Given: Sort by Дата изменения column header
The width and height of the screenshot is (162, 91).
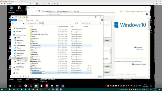Looking at the screenshot, I should click(63, 27).
